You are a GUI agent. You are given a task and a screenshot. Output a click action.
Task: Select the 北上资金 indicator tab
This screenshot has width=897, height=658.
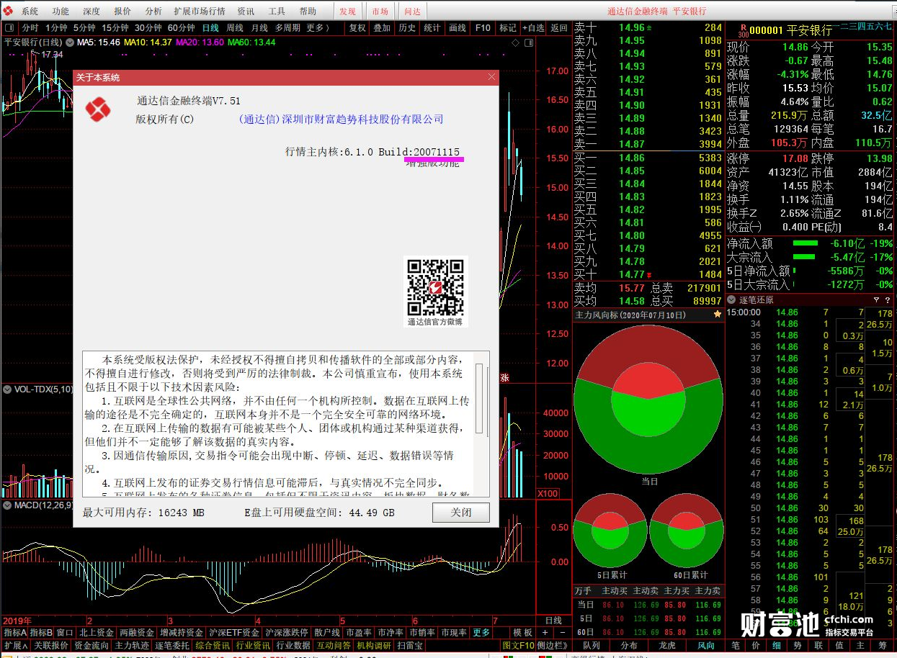click(97, 632)
